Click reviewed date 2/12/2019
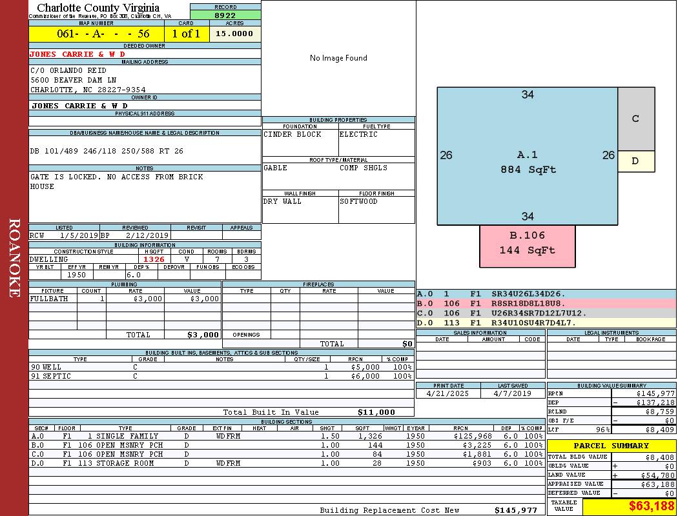678x516 pixels. 147,236
